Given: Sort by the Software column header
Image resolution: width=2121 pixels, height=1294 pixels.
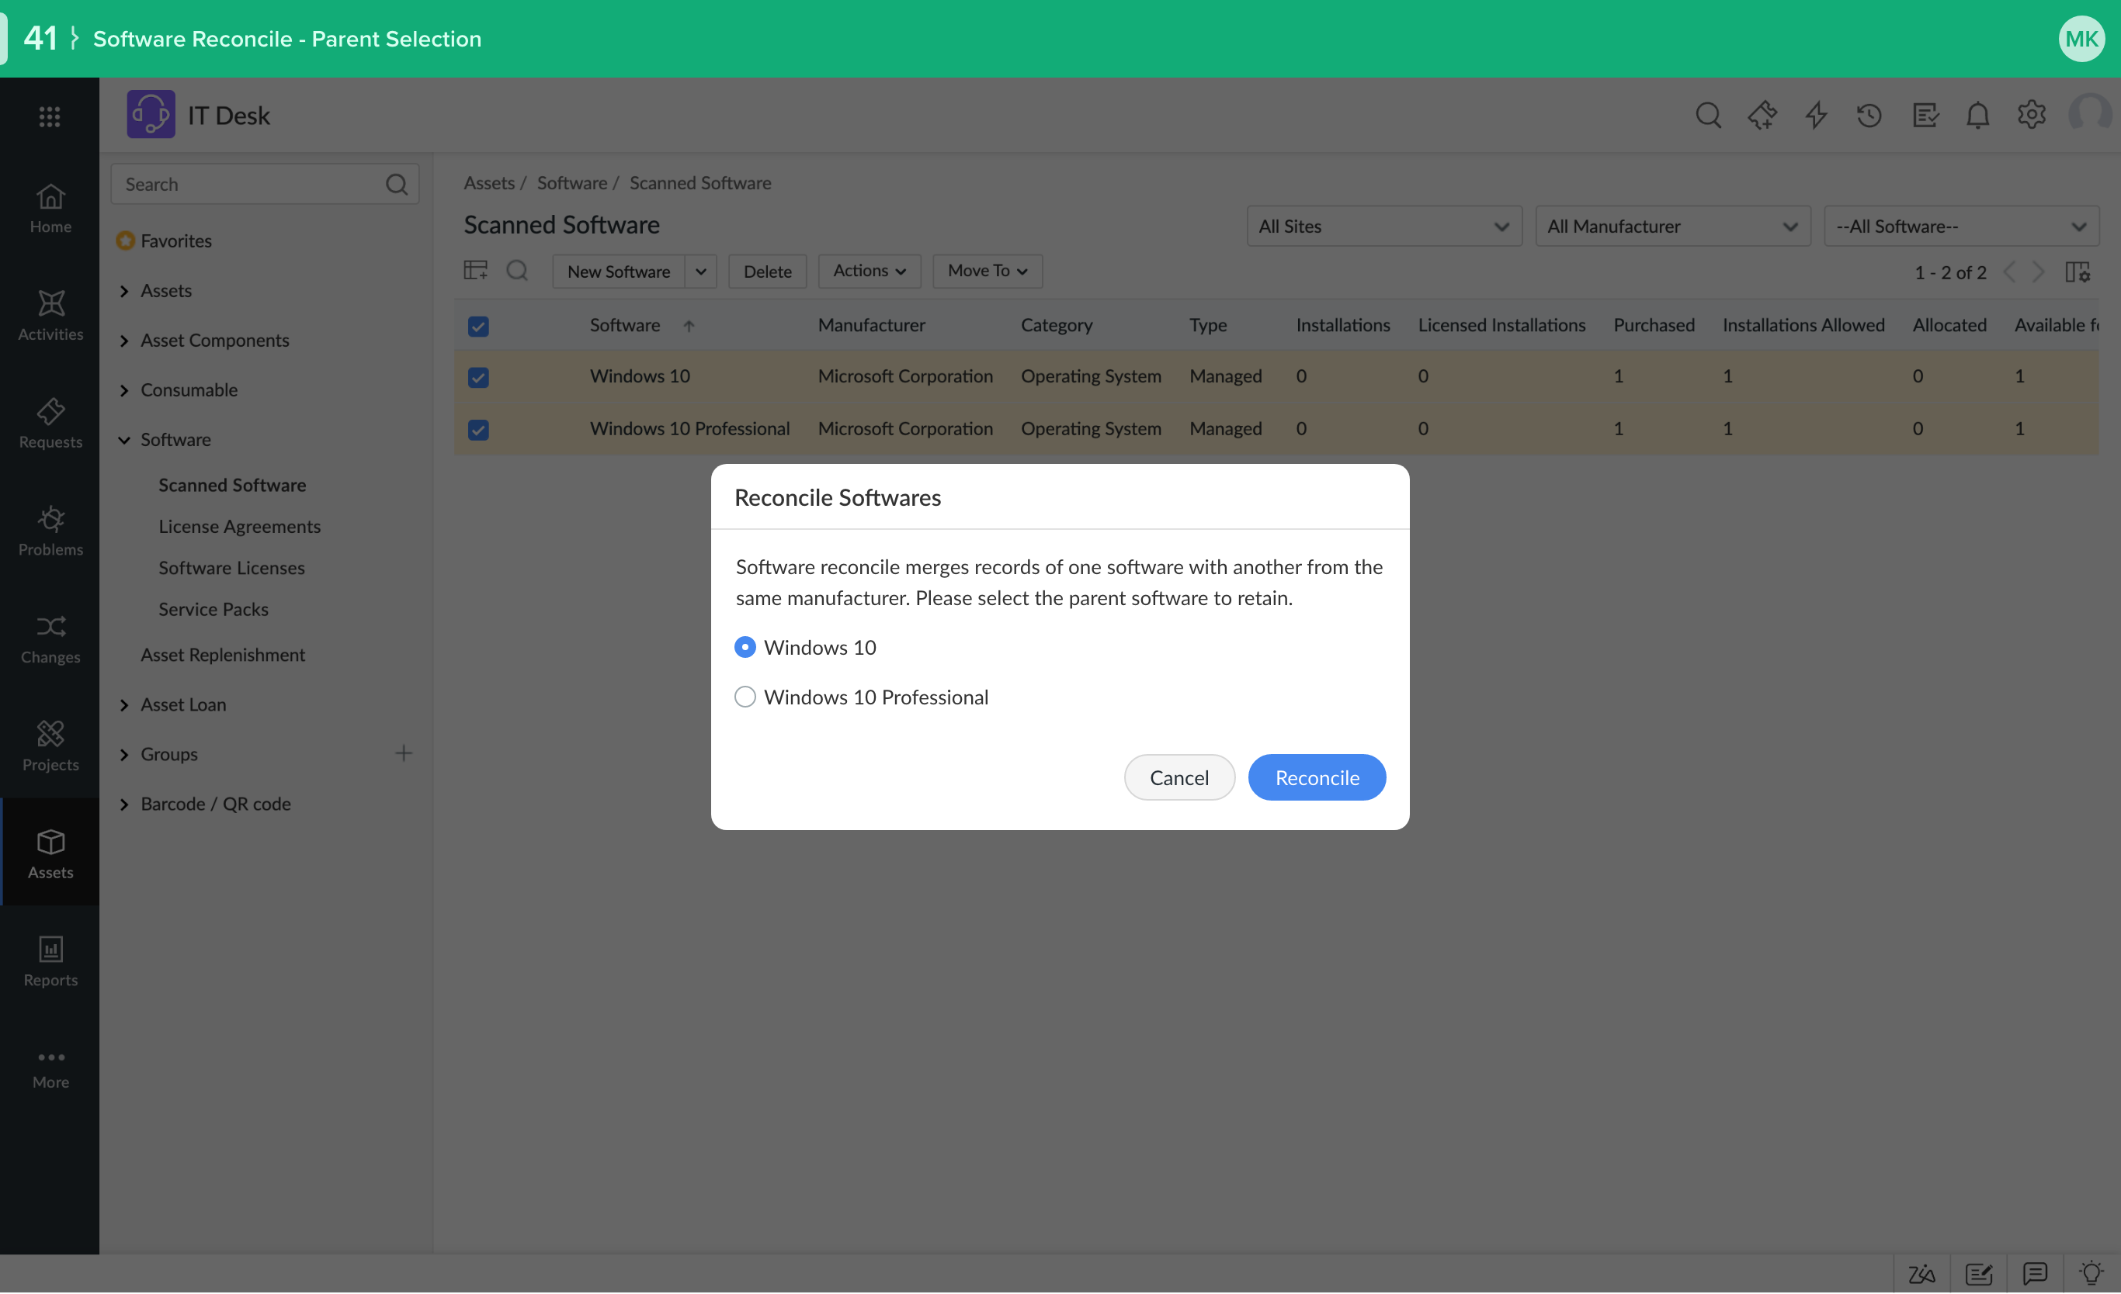Looking at the screenshot, I should pyautogui.click(x=625, y=326).
